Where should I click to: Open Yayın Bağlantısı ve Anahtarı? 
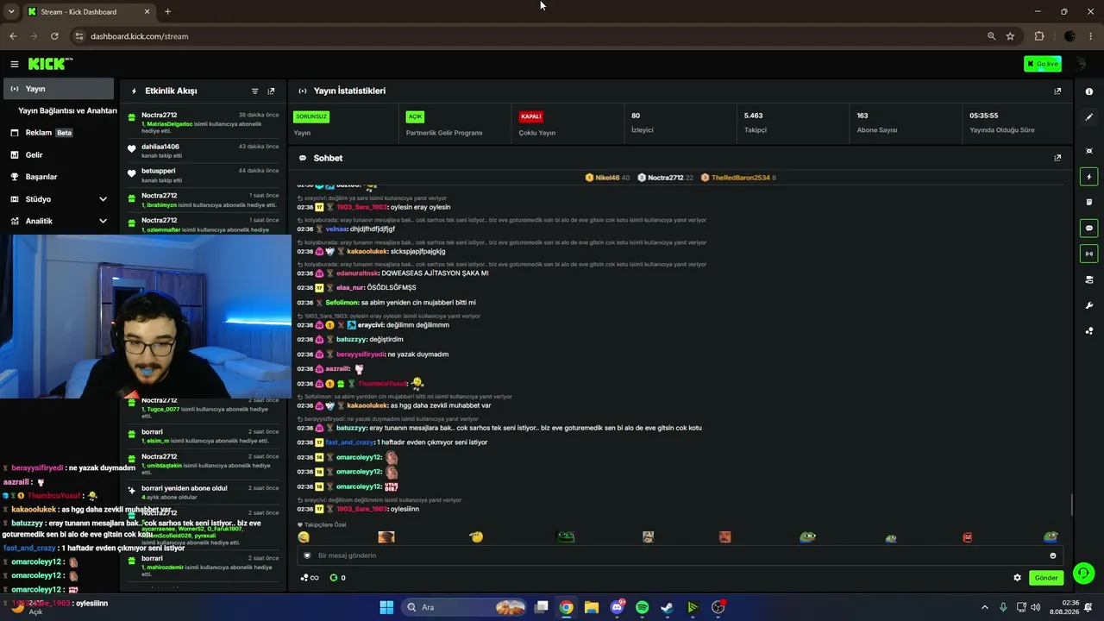[x=67, y=110]
